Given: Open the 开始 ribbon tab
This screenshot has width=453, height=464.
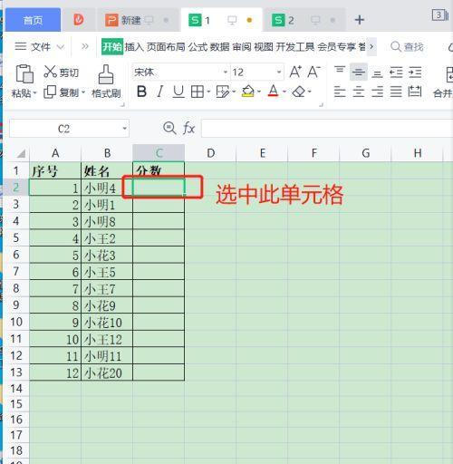Looking at the screenshot, I should tap(112, 47).
